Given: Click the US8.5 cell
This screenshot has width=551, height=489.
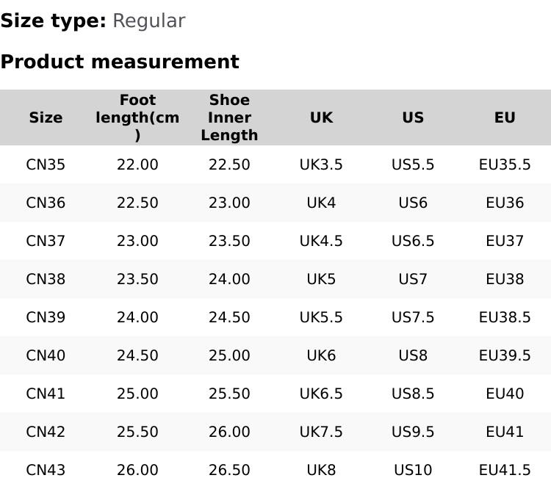Looking at the screenshot, I should click(413, 394).
